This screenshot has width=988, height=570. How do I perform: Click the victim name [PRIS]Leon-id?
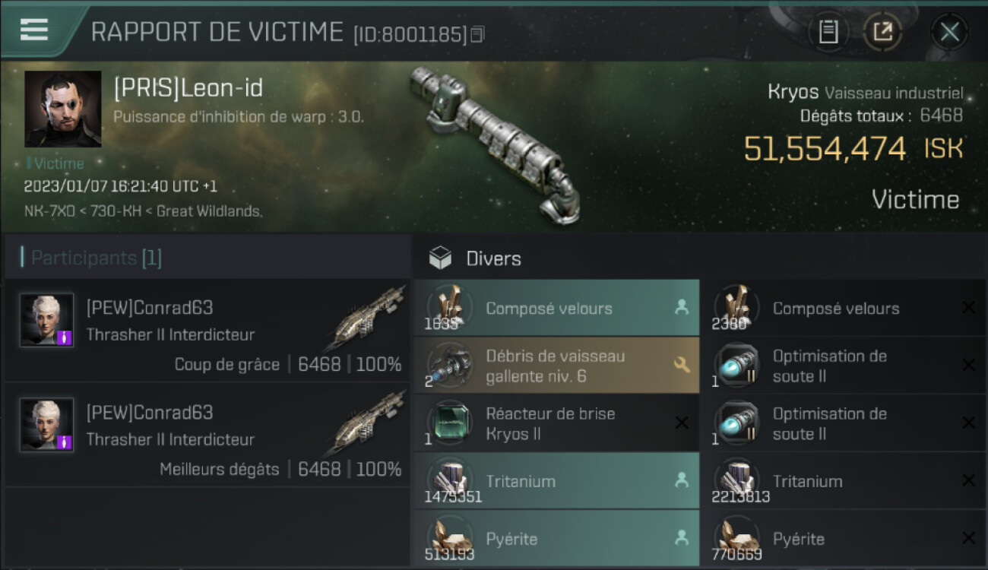click(188, 88)
